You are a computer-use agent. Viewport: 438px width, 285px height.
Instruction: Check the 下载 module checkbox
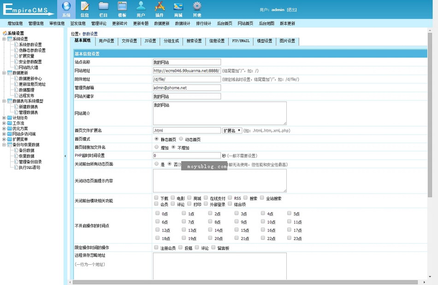click(x=156, y=198)
